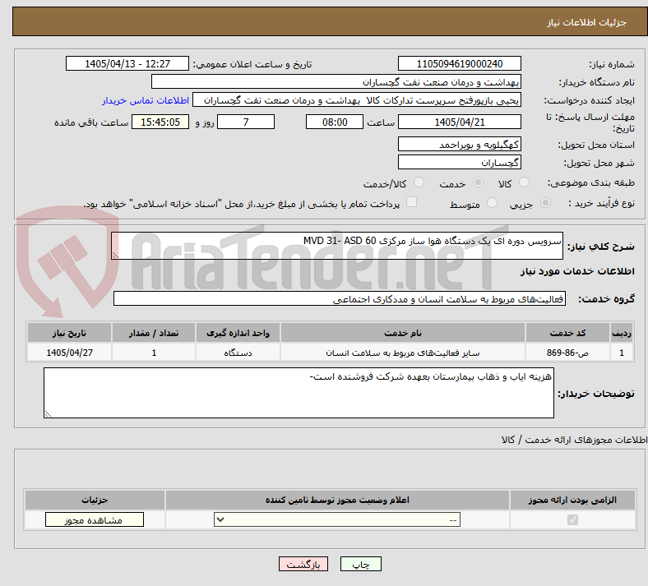Click the service group field
The image size is (648, 586).
pos(340,298)
